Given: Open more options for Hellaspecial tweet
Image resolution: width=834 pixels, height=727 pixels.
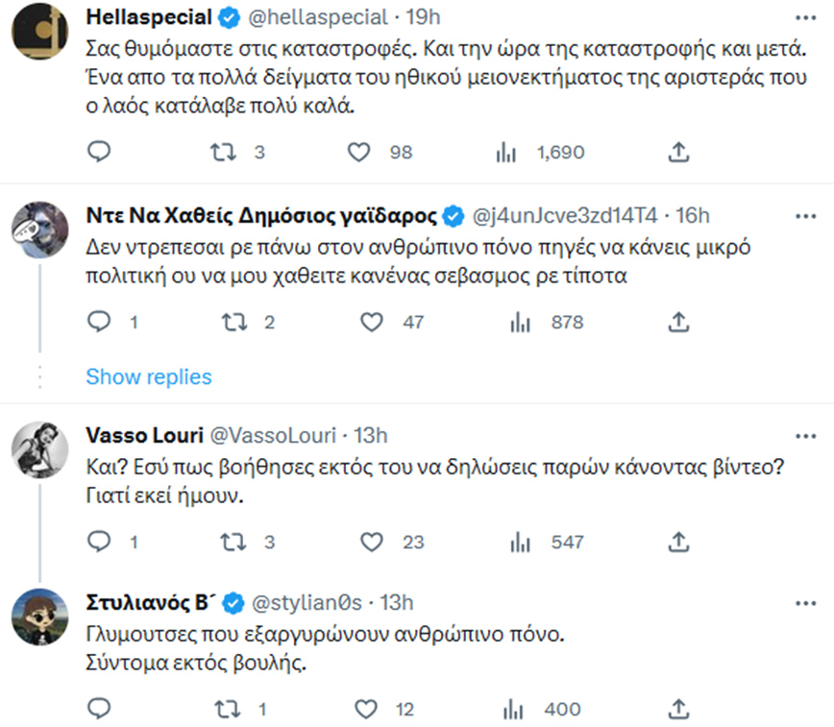Looking at the screenshot, I should (805, 17).
